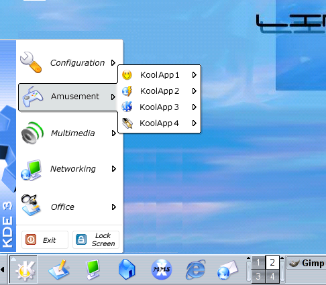Click the Gimp icon in the taskbar
Screen dimensions: 326x285
(294, 264)
